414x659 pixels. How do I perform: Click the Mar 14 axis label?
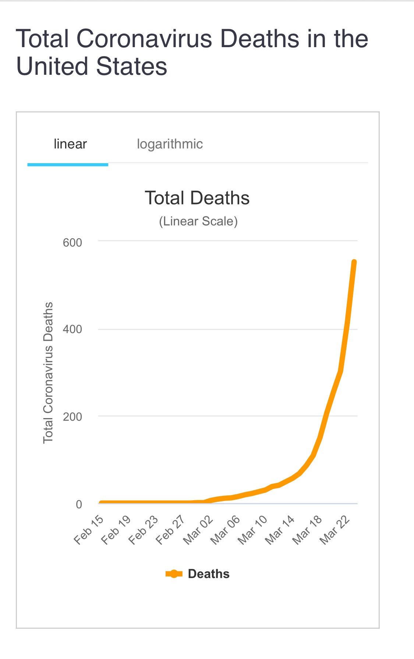click(x=280, y=530)
